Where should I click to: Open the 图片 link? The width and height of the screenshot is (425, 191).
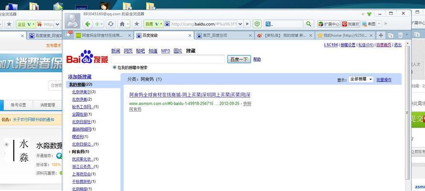tap(178, 51)
